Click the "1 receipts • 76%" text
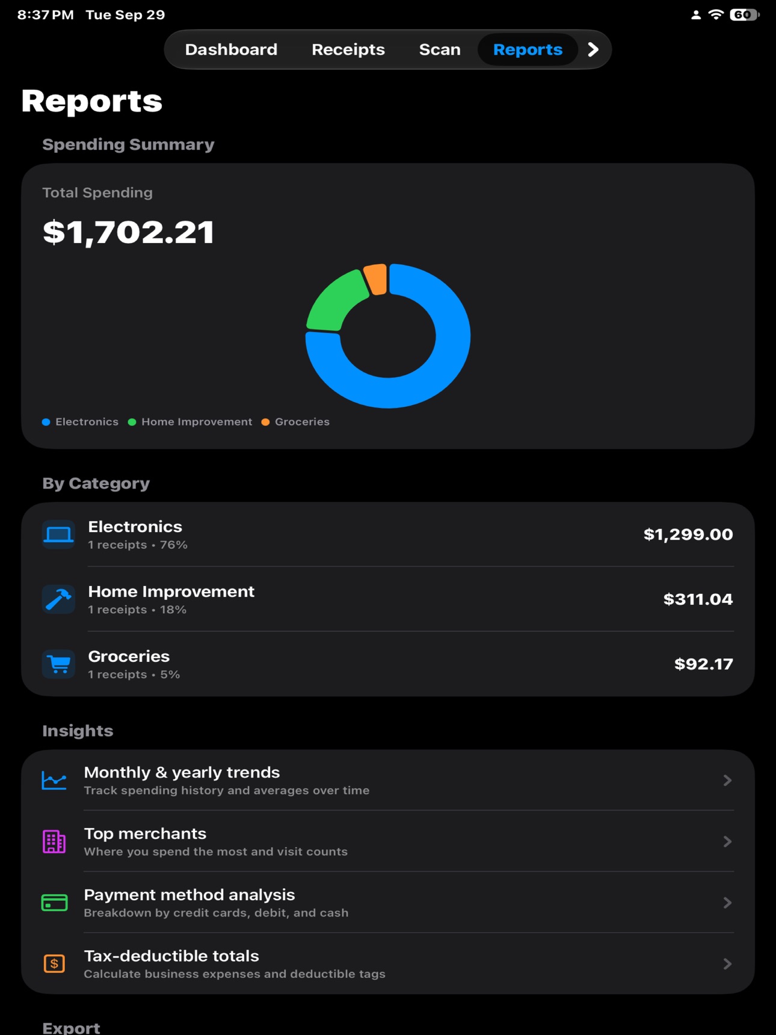 coord(138,545)
